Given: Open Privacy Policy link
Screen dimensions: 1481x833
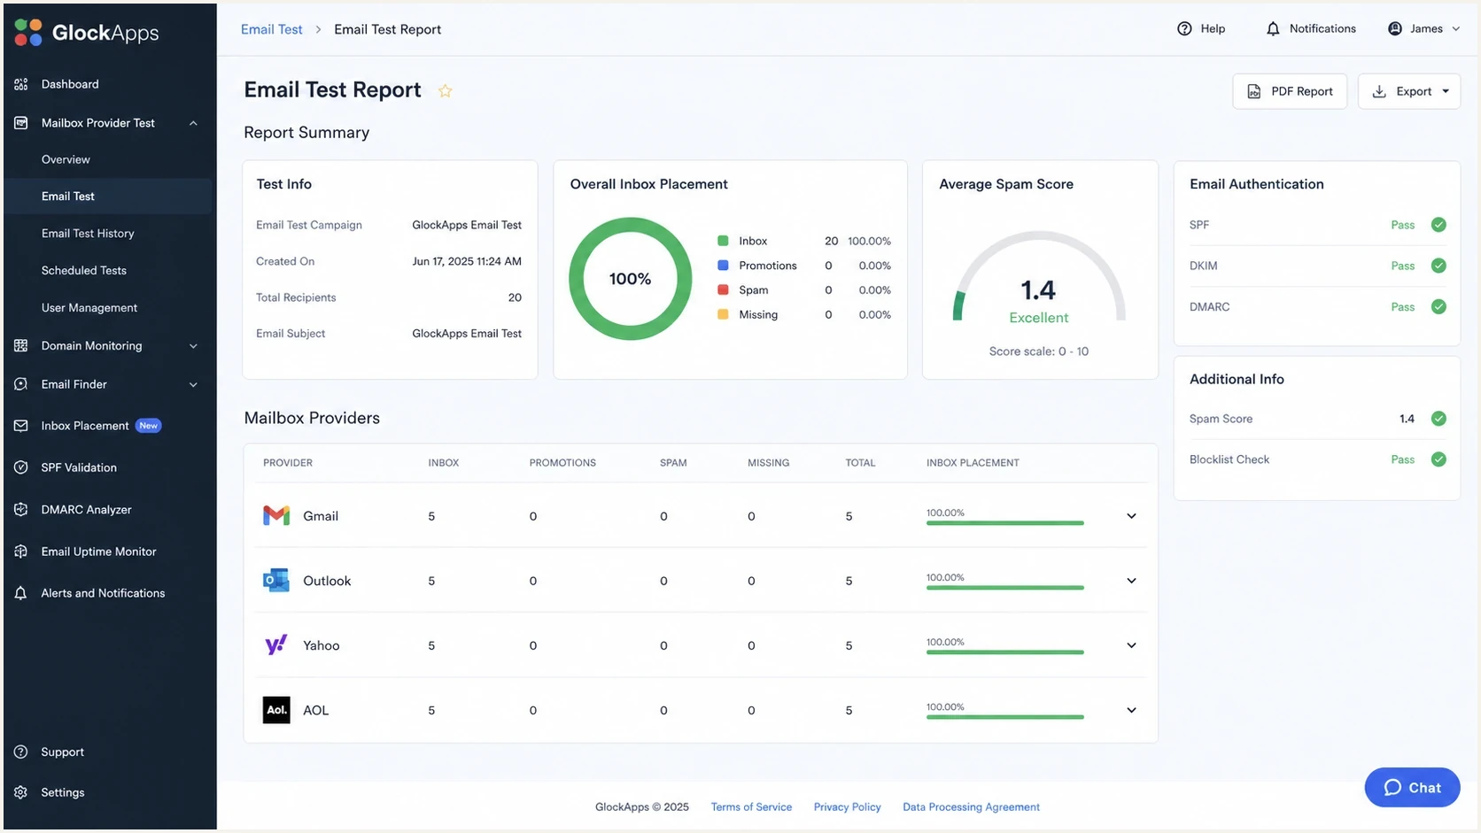Looking at the screenshot, I should pos(848,807).
